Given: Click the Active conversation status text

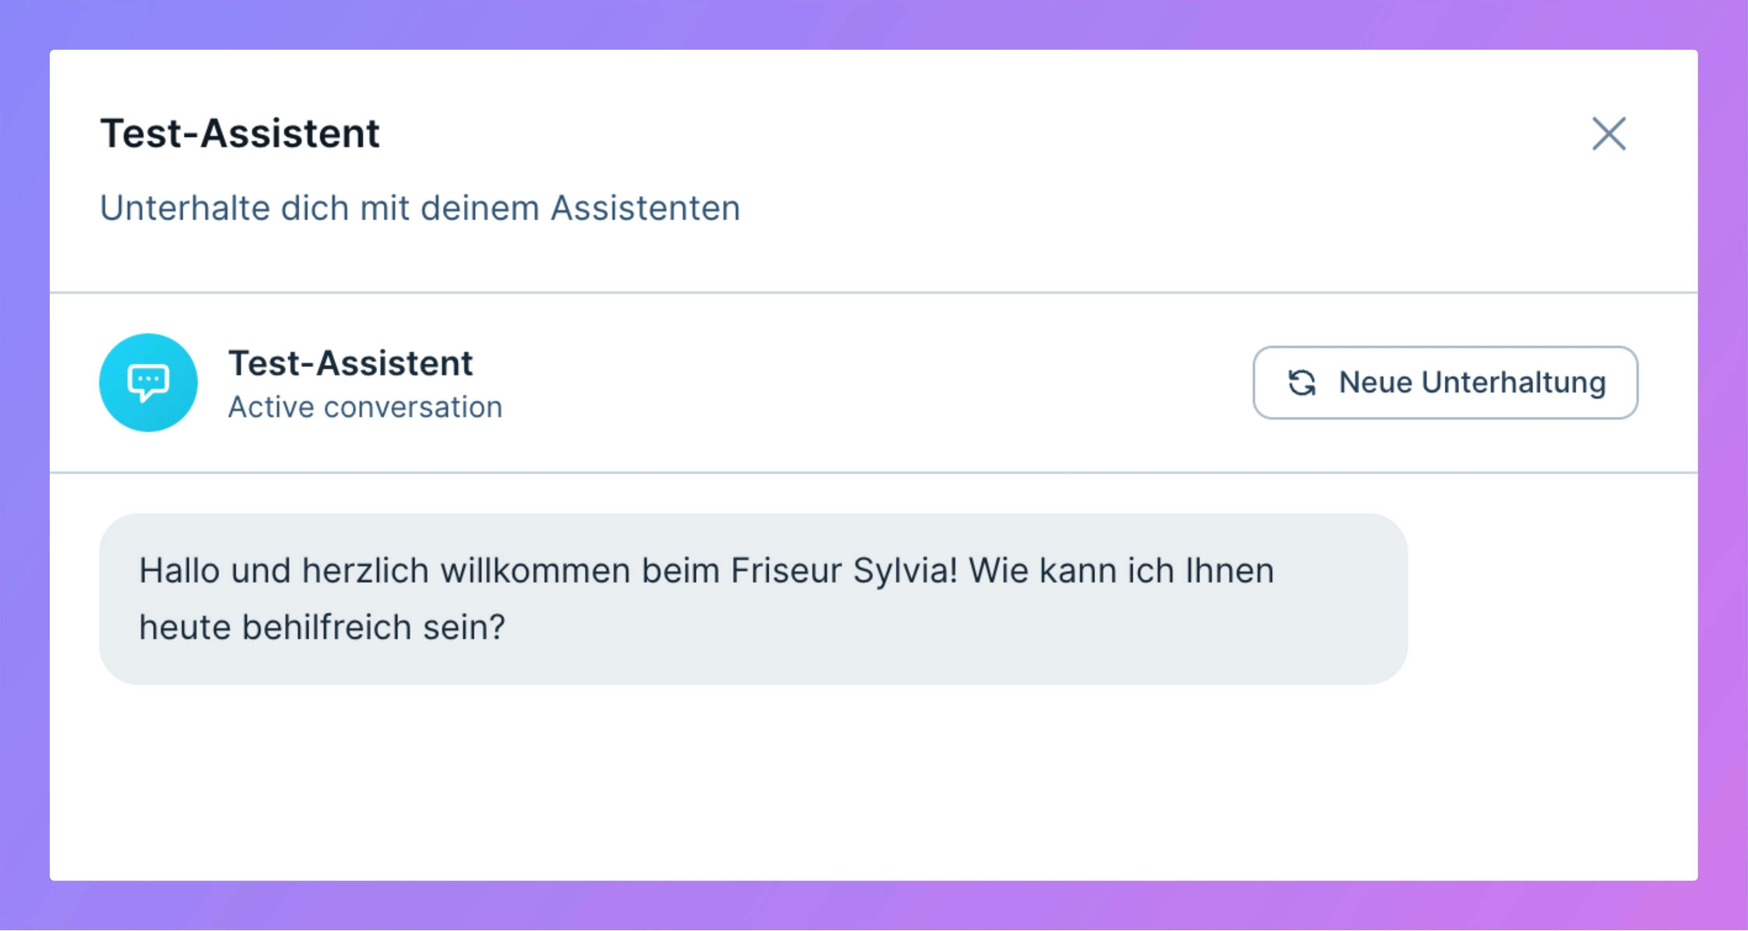Looking at the screenshot, I should [365, 407].
